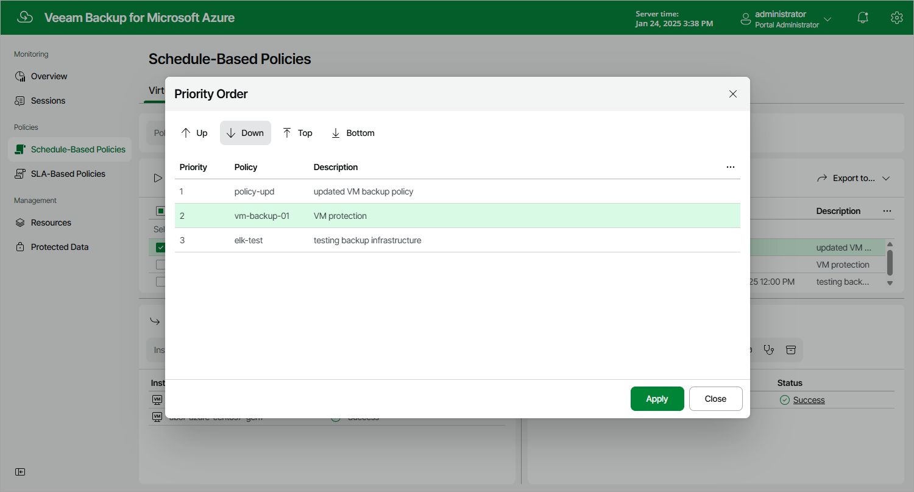Move the selected policy up in priority
The image size is (914, 492).
(194, 132)
